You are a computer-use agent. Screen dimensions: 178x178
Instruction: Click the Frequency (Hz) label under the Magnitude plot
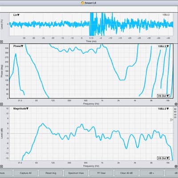[x=91, y=166]
